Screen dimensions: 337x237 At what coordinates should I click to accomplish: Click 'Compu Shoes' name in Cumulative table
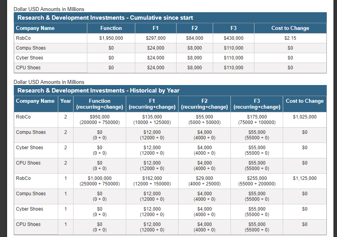tap(31, 48)
